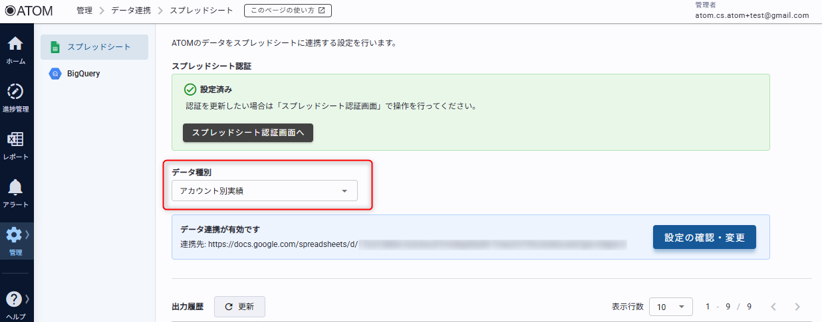This screenshot has height=322, width=822.
Task: Open the Alert bell icon
Action: point(15,188)
